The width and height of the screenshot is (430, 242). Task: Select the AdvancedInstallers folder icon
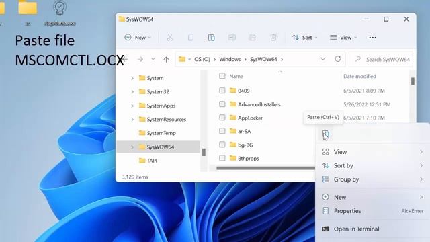pyautogui.click(x=233, y=104)
